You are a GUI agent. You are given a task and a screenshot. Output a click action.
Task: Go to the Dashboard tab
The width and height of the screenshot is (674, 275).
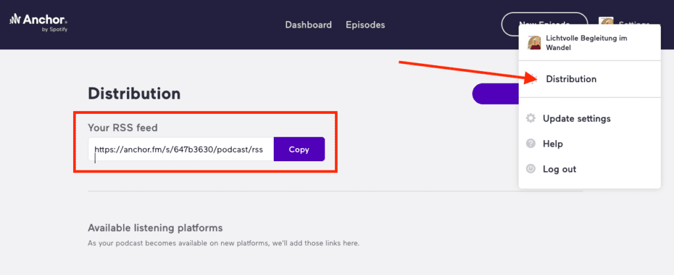pyautogui.click(x=308, y=25)
